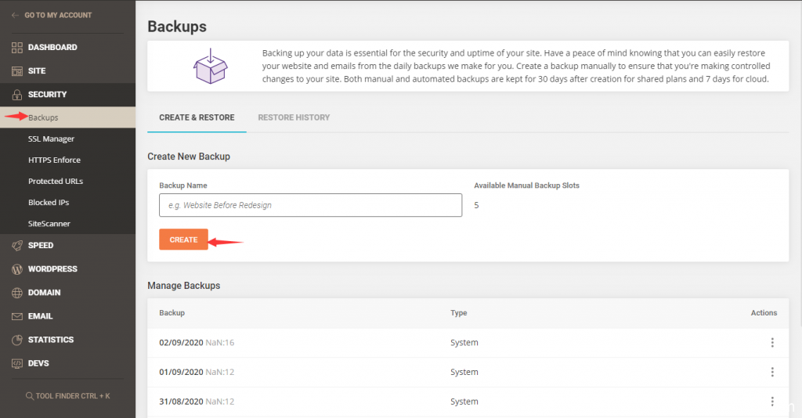Open actions menu for 31/08/2020 backup
Viewport: 802px width, 418px height.
click(772, 402)
